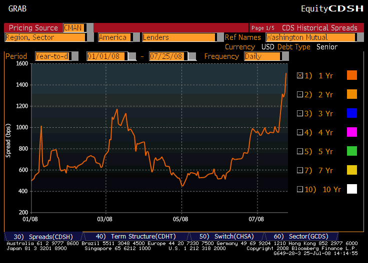Click the USD currency value
The height and width of the screenshot is (263, 368).
pos(268,47)
